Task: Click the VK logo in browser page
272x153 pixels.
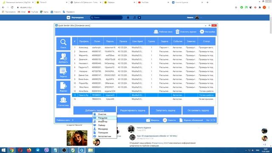Action: click(68, 17)
